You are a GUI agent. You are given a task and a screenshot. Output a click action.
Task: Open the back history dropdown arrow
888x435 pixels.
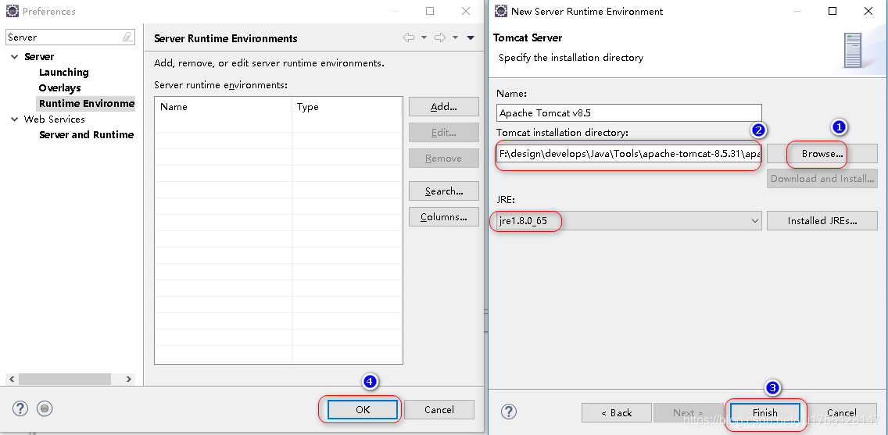pos(424,37)
